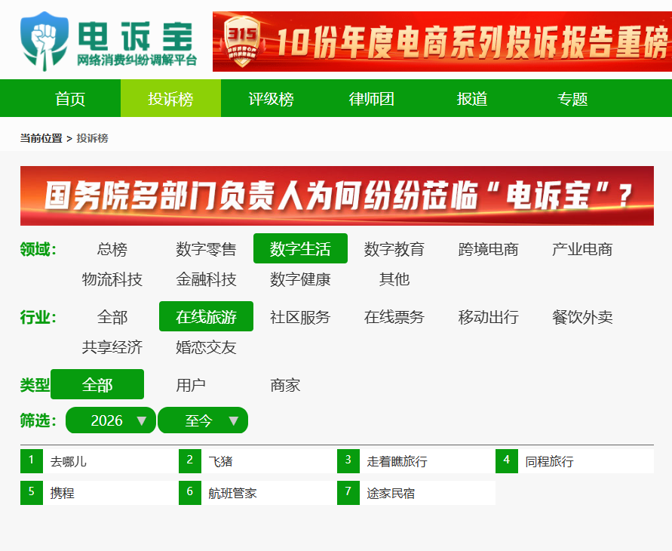Click the 携程 ranked company link

63,493
